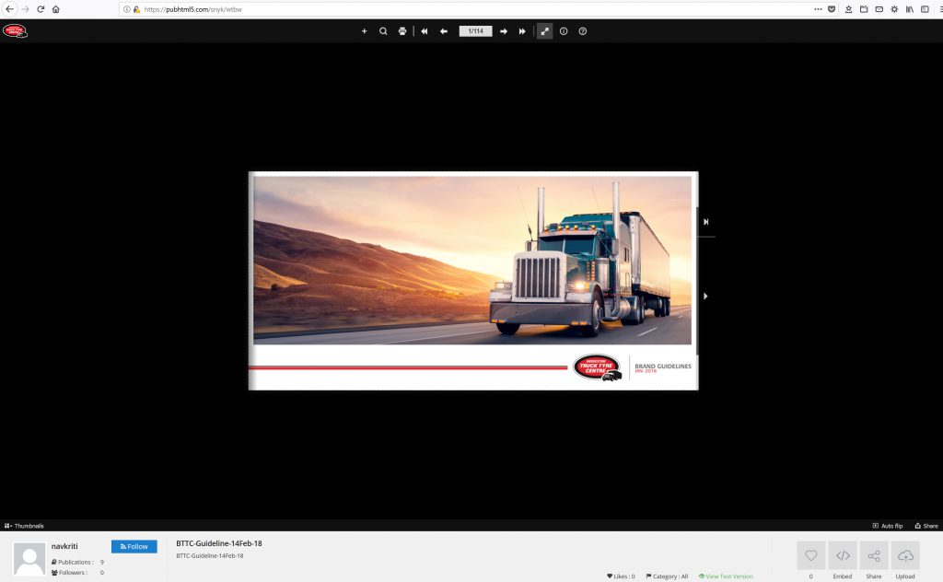Click the page number field 1/114
The width and height of the screenshot is (943, 582).
tap(475, 31)
